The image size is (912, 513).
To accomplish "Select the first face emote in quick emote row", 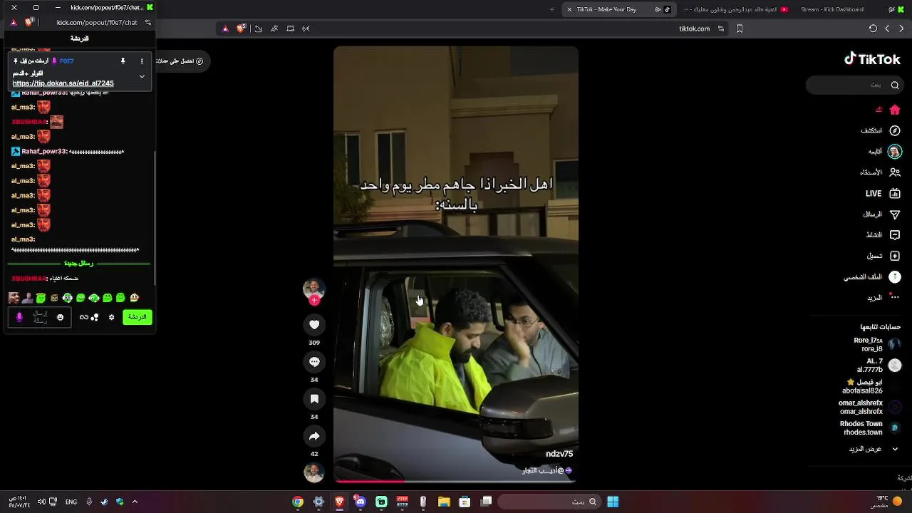I will [x=14, y=298].
